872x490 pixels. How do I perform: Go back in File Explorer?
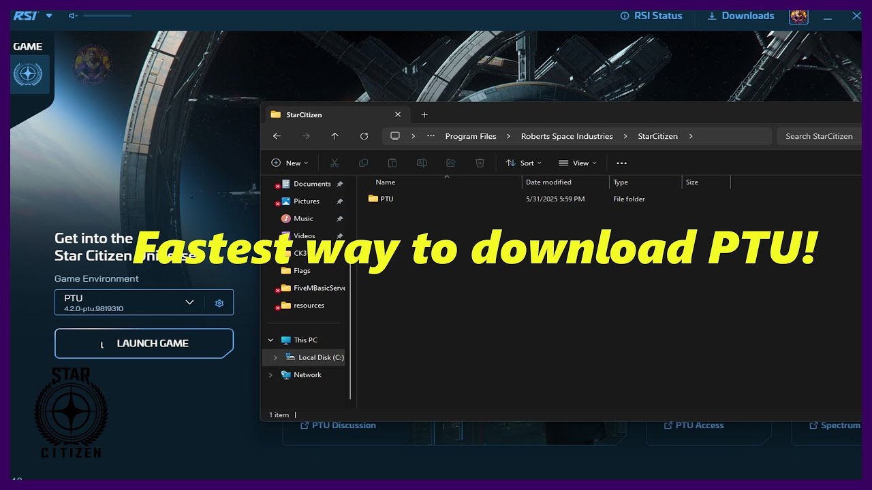[x=277, y=136]
